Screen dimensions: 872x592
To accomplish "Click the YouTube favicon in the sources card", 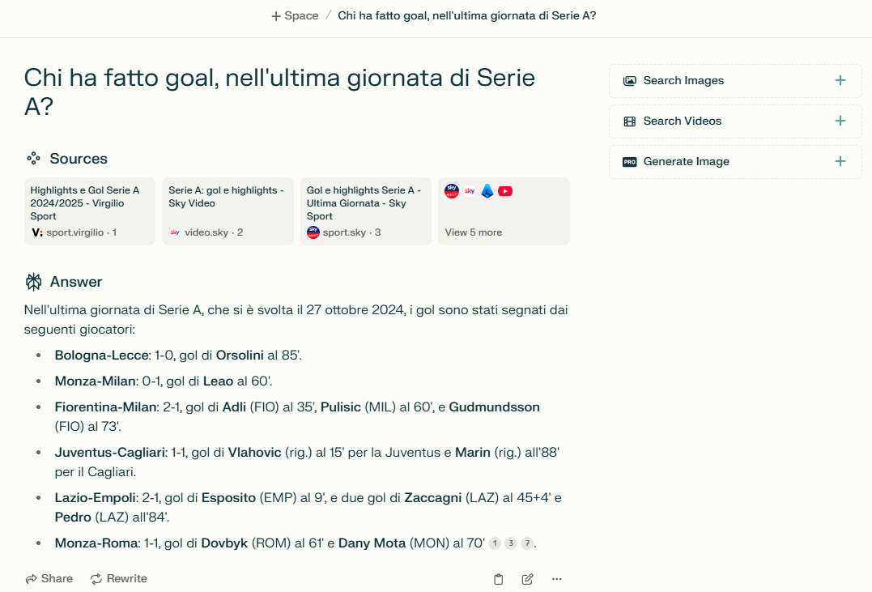I will pyautogui.click(x=505, y=191).
